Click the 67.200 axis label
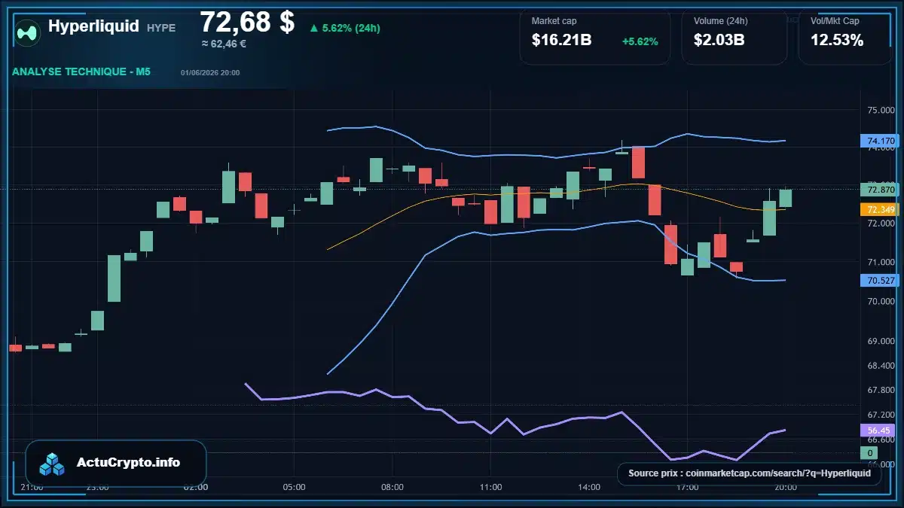This screenshot has height=508, width=904. [881, 415]
